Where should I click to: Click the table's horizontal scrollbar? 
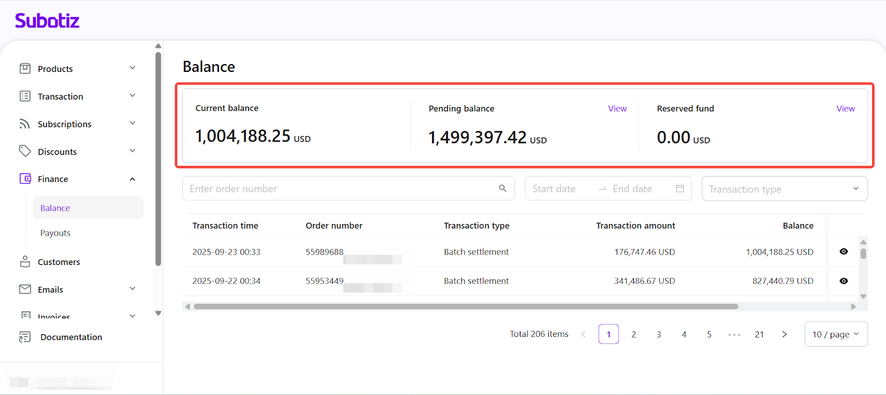465,306
